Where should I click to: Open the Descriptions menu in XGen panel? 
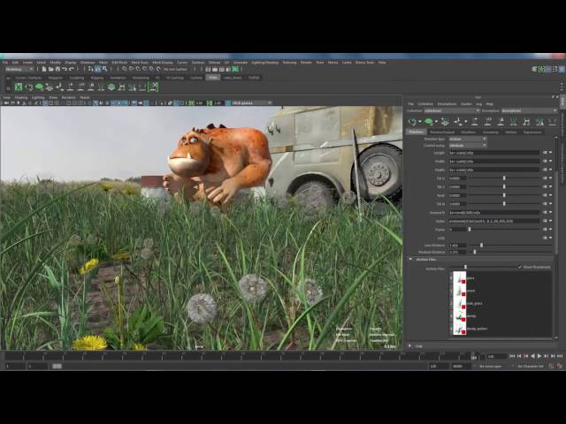(447, 104)
